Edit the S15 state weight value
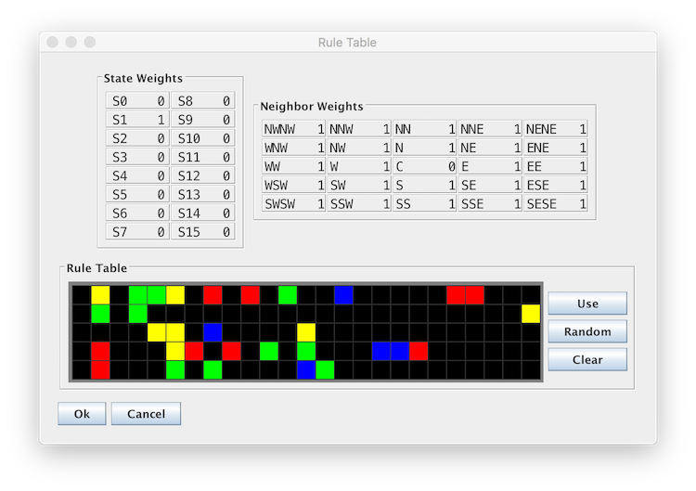The width and height of the screenshot is (696, 491). coord(203,232)
